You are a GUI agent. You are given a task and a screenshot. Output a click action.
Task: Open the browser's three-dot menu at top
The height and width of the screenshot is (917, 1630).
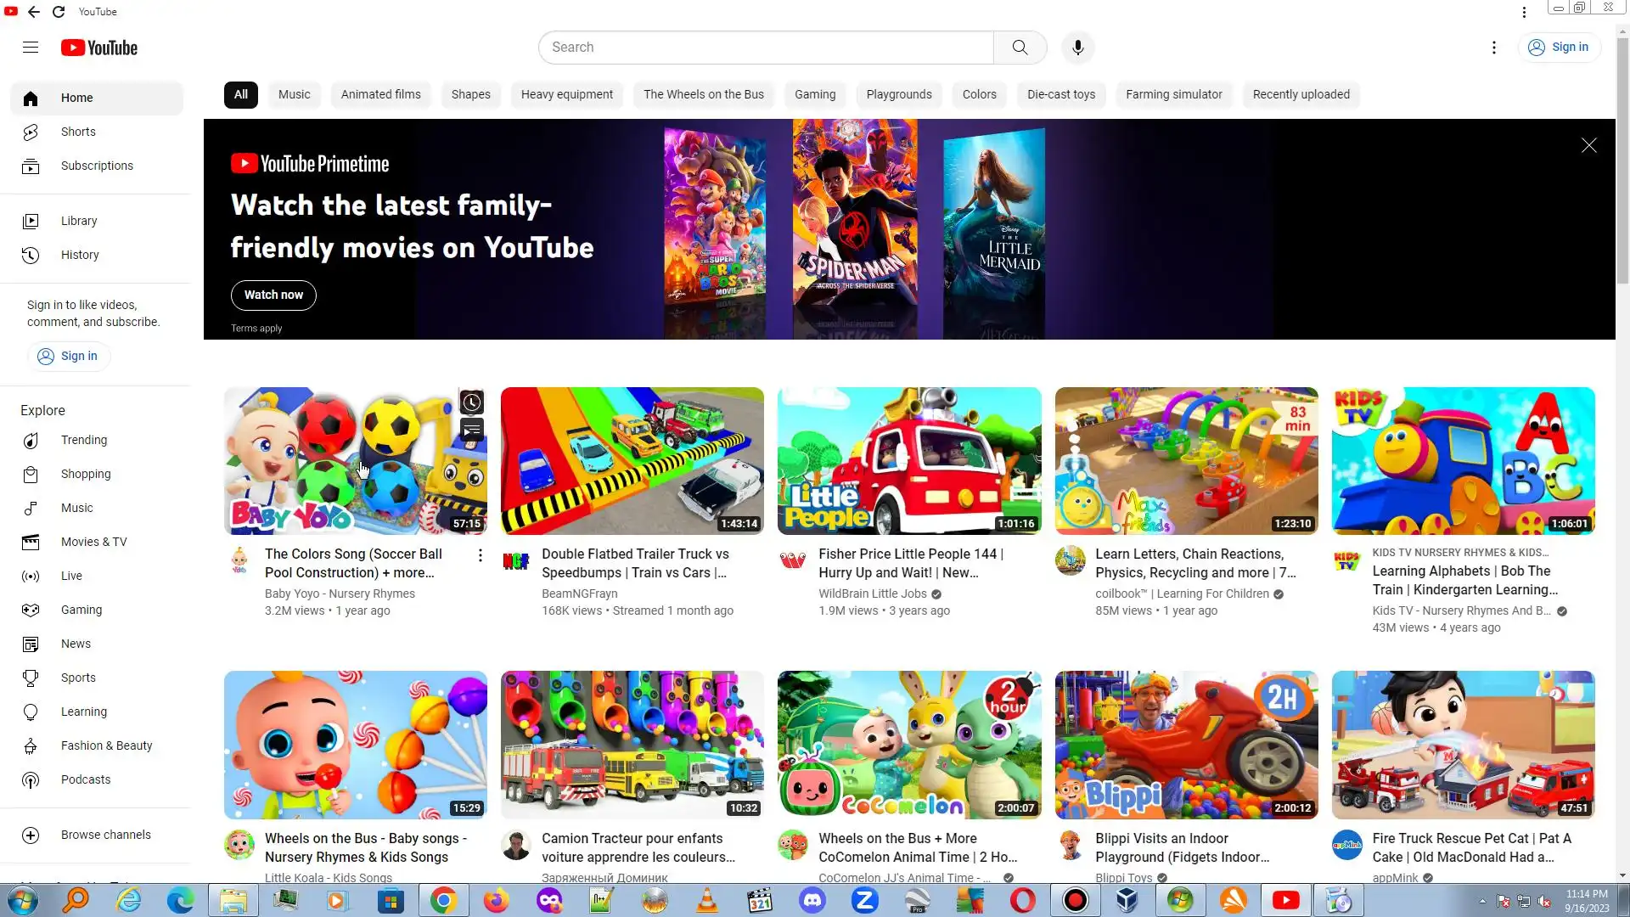point(1524,12)
